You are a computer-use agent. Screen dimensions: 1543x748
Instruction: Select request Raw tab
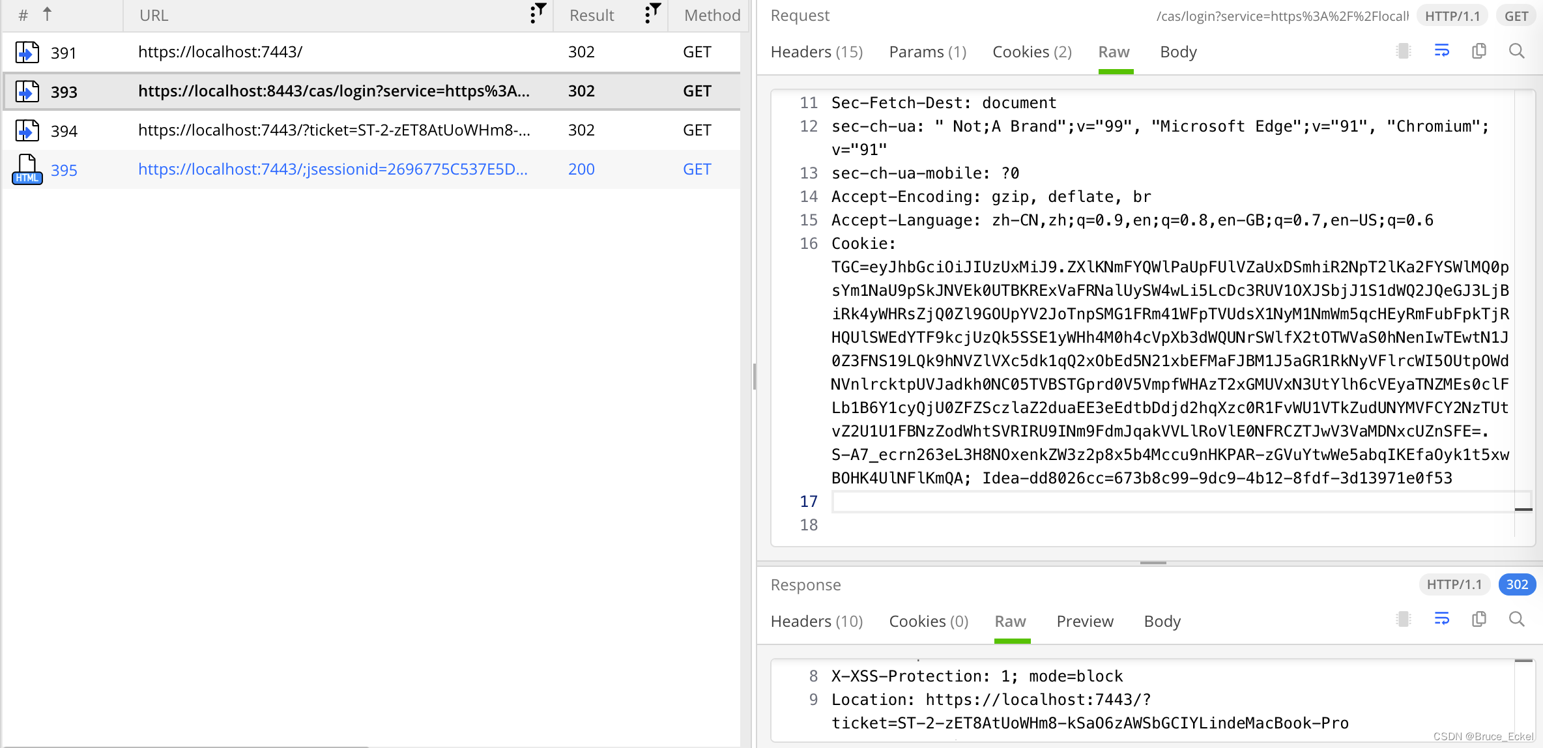click(1114, 52)
